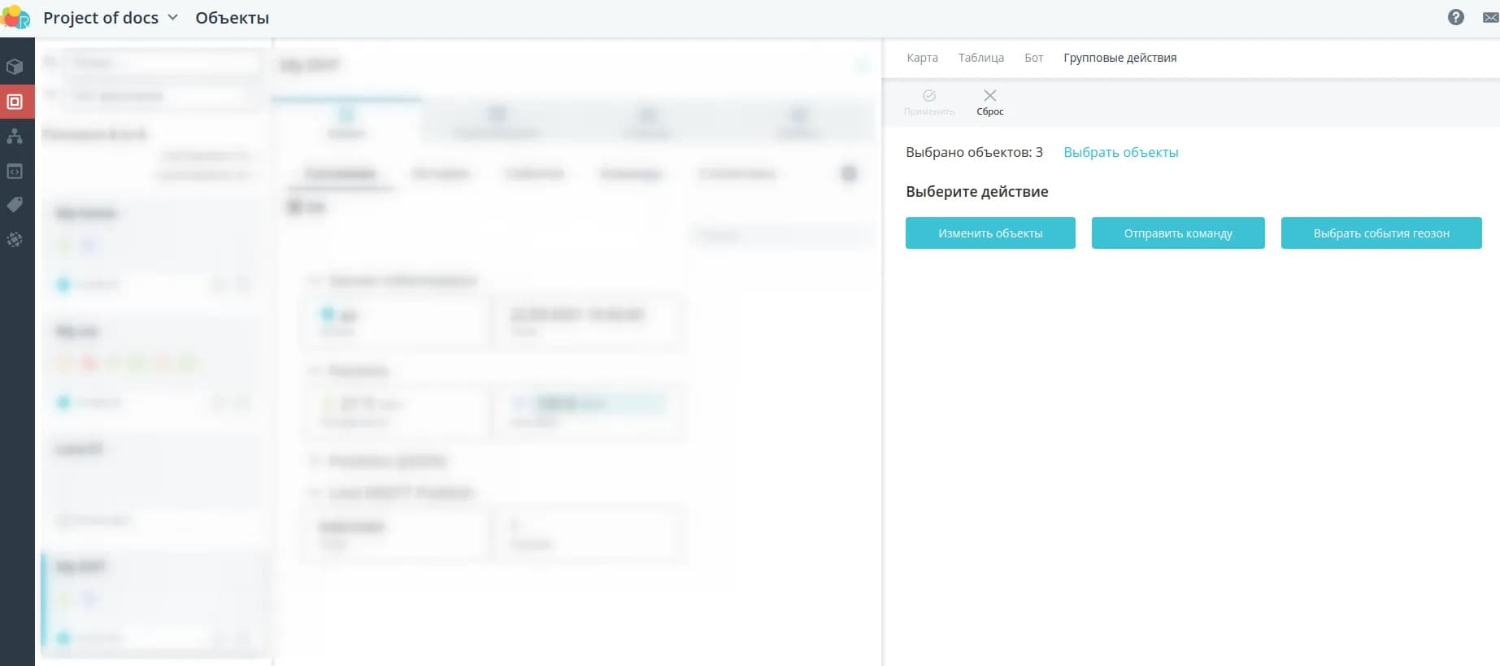Open help via the question mark icon
This screenshot has width=1500, height=666.
coord(1455,17)
